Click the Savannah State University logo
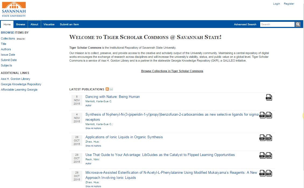 14,9
